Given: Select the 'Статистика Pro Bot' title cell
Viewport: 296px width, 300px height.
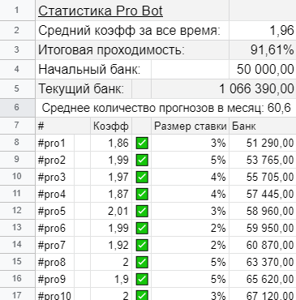Looking at the screenshot, I should (x=132, y=11).
